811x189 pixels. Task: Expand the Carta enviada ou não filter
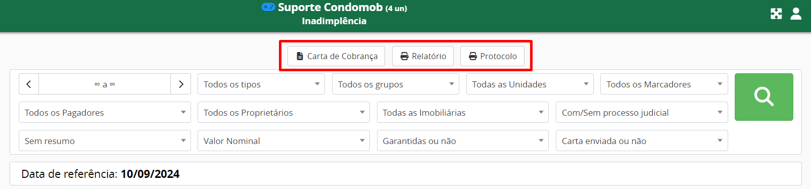(642, 141)
